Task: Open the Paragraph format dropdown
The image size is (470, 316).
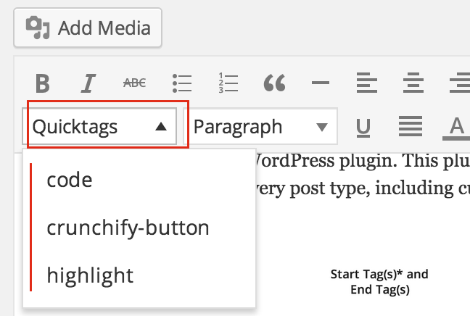Action: tap(263, 128)
